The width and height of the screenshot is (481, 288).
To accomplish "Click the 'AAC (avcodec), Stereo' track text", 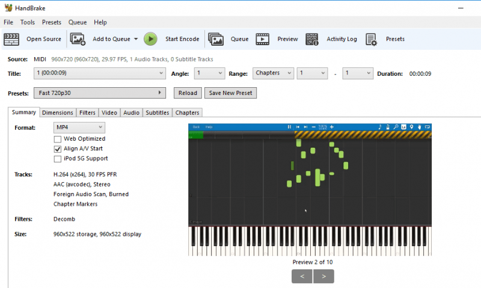I will tap(82, 185).
